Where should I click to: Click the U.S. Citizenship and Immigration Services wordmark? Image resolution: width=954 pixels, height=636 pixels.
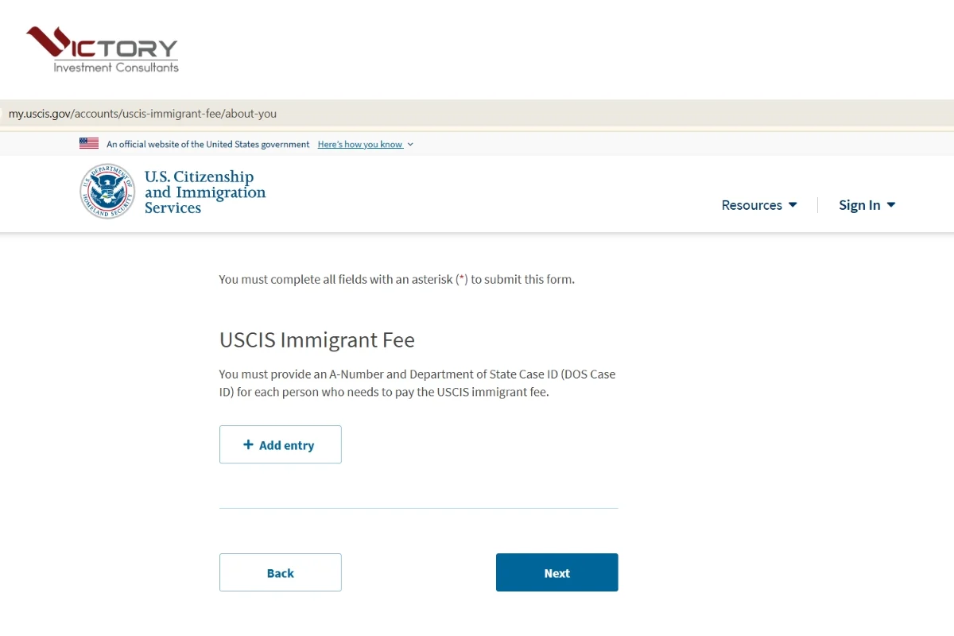pyautogui.click(x=204, y=192)
